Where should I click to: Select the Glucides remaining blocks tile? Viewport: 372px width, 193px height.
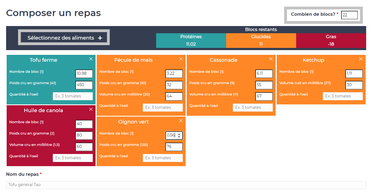(x=261, y=40)
